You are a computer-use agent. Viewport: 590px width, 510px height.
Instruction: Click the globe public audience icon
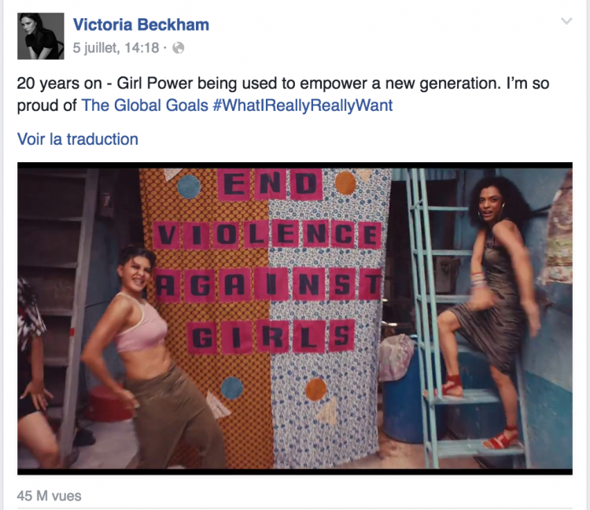[x=179, y=48]
